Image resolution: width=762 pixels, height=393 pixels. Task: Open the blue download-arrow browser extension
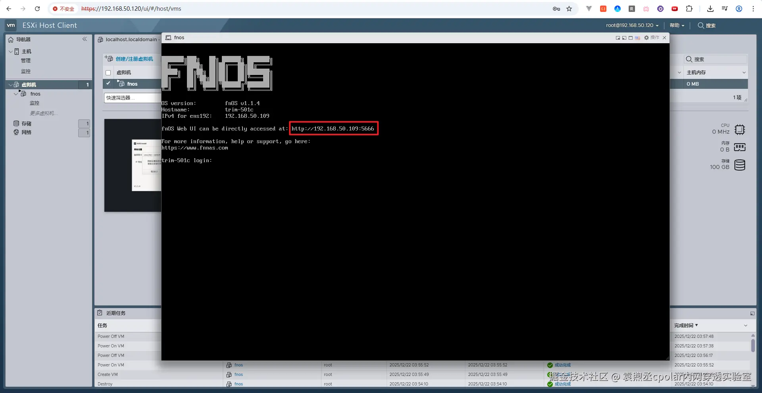(618, 9)
